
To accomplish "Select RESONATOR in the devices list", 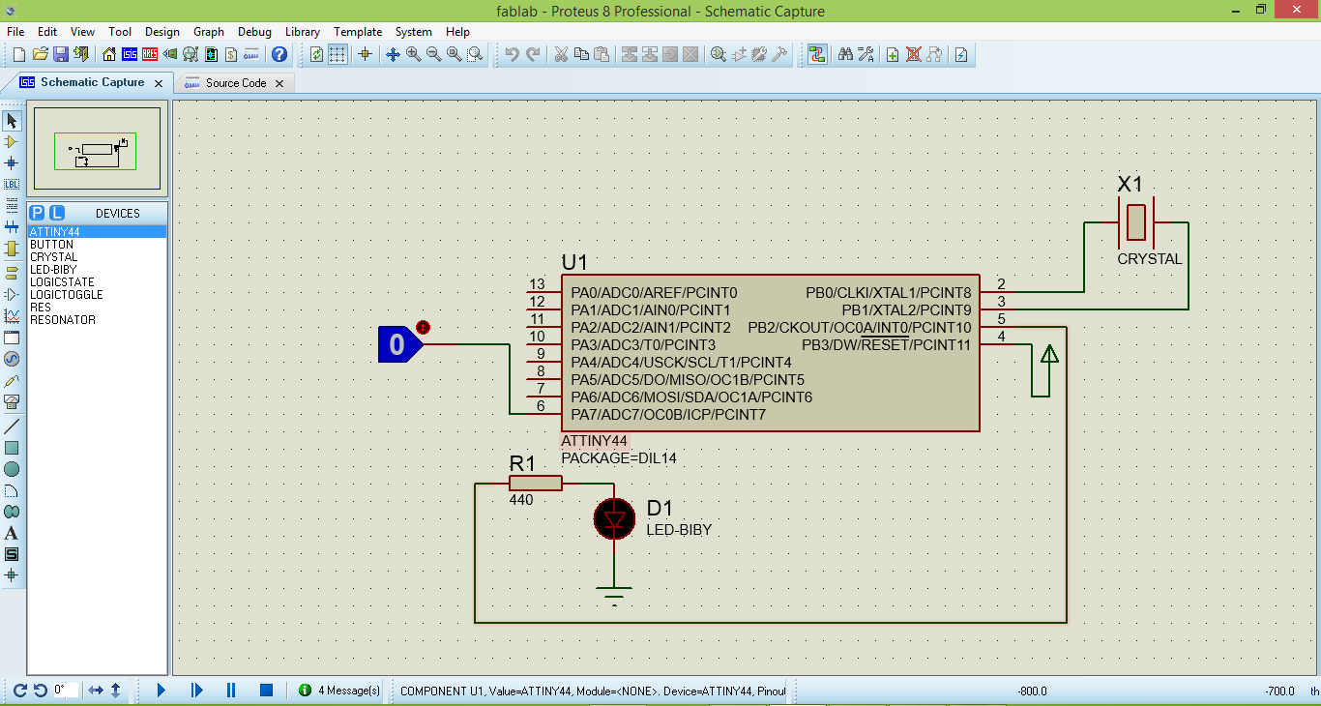I will tap(97, 320).
